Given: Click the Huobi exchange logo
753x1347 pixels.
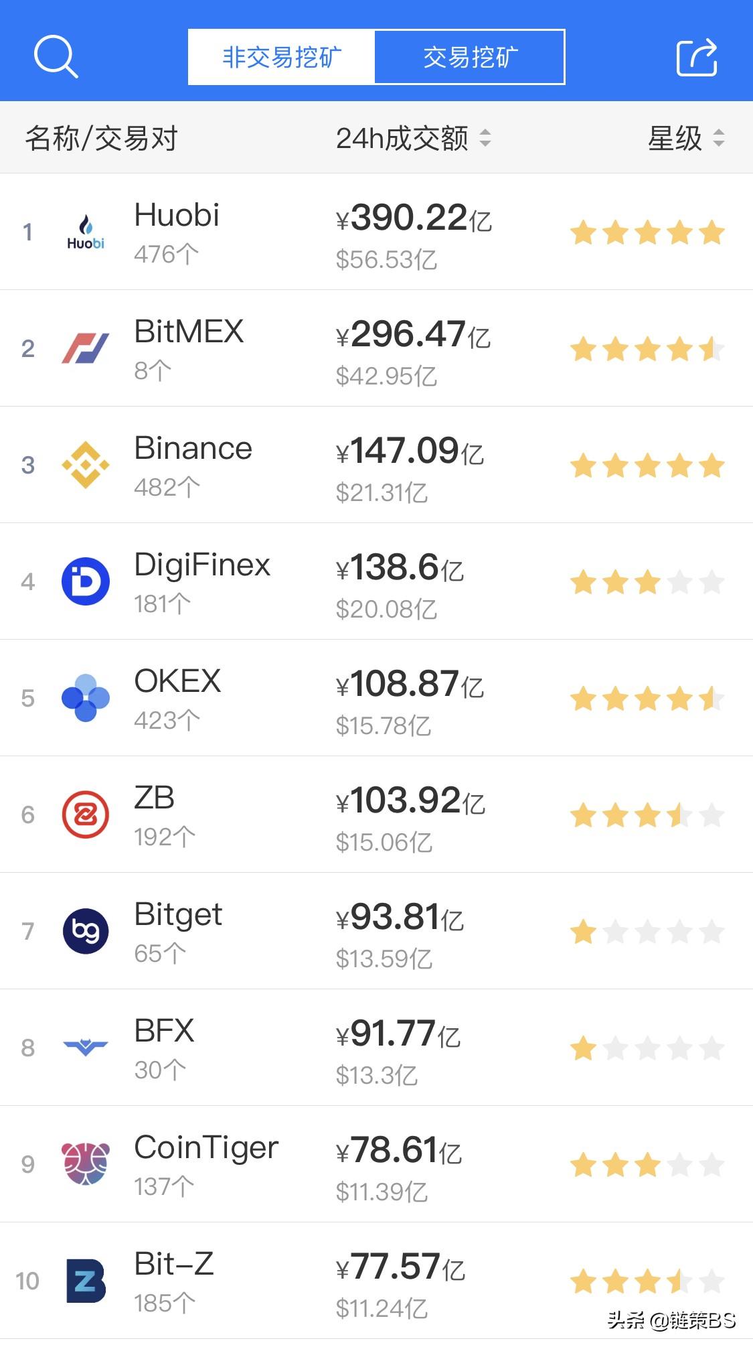Looking at the screenshot, I should 86,232.
